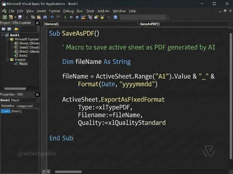The image size is (233, 174).
Task: Click the Undo arrow icon
Action: click(x=52, y=17)
